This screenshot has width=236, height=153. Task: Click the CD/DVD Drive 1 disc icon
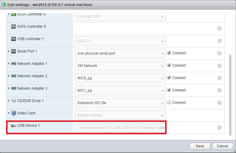(14, 101)
